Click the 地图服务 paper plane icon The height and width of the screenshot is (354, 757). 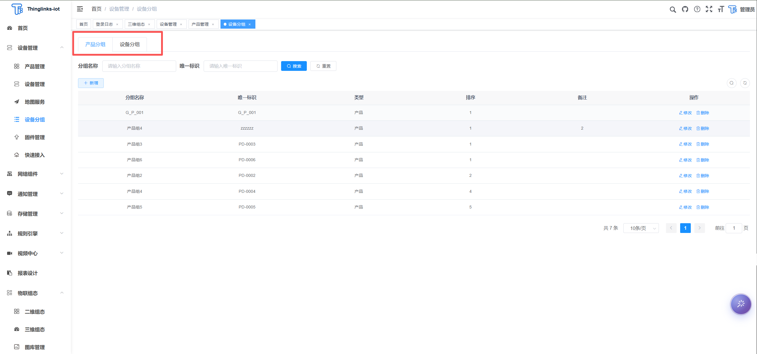click(17, 102)
